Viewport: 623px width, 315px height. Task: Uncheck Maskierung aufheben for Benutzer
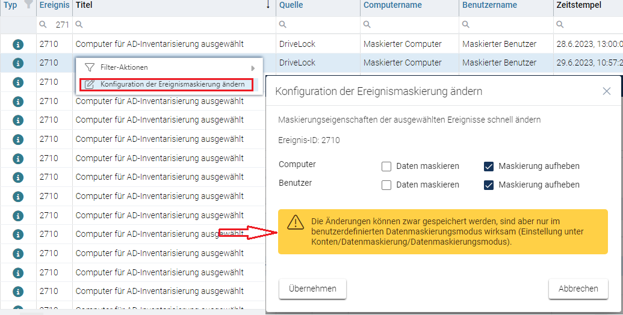489,185
